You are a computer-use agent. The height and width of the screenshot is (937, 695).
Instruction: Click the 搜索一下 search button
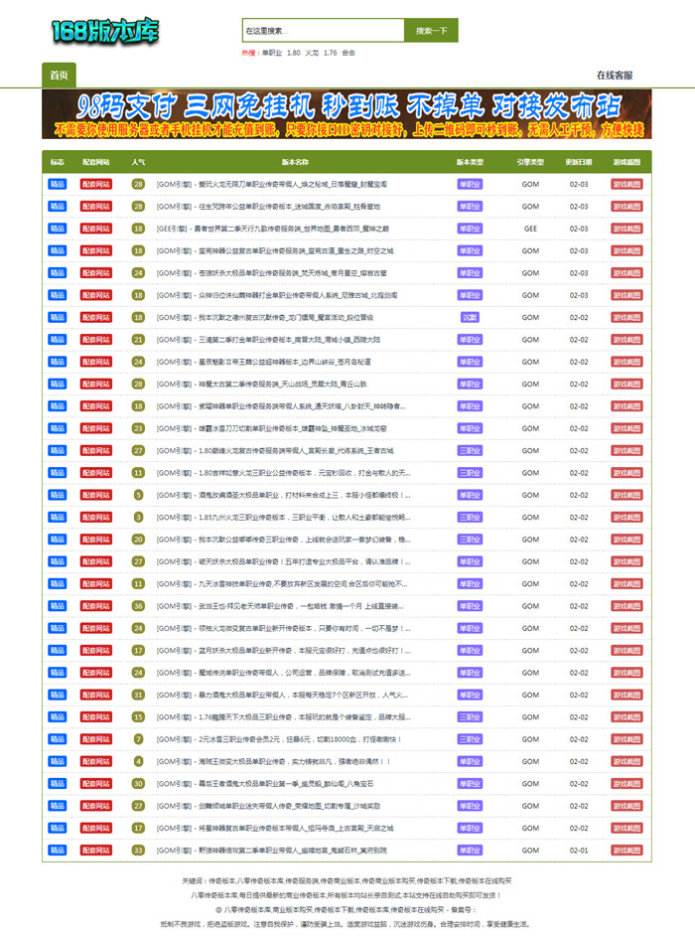431,31
